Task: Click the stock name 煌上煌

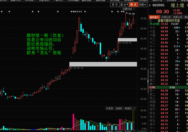Action: (x=177, y=5)
